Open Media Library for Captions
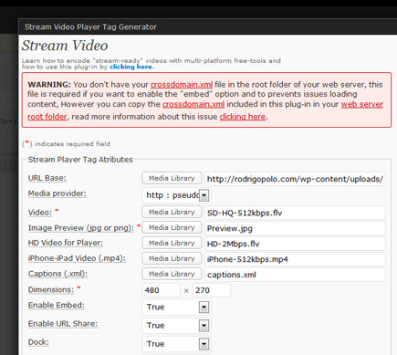Image resolution: width=397 pixels, height=355 pixels. coord(172,274)
